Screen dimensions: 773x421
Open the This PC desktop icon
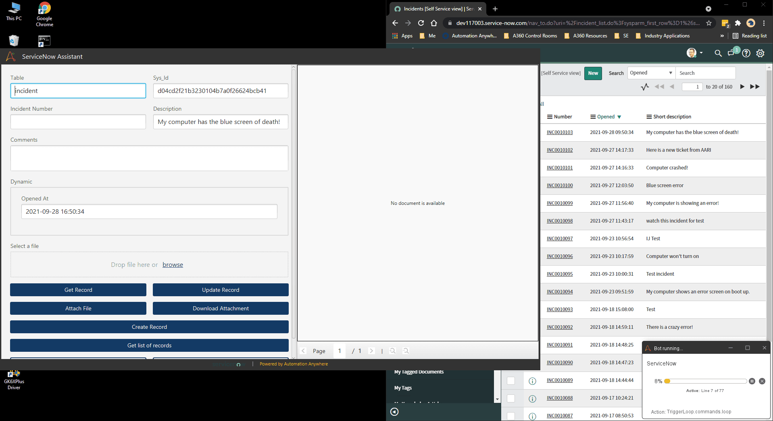[14, 11]
